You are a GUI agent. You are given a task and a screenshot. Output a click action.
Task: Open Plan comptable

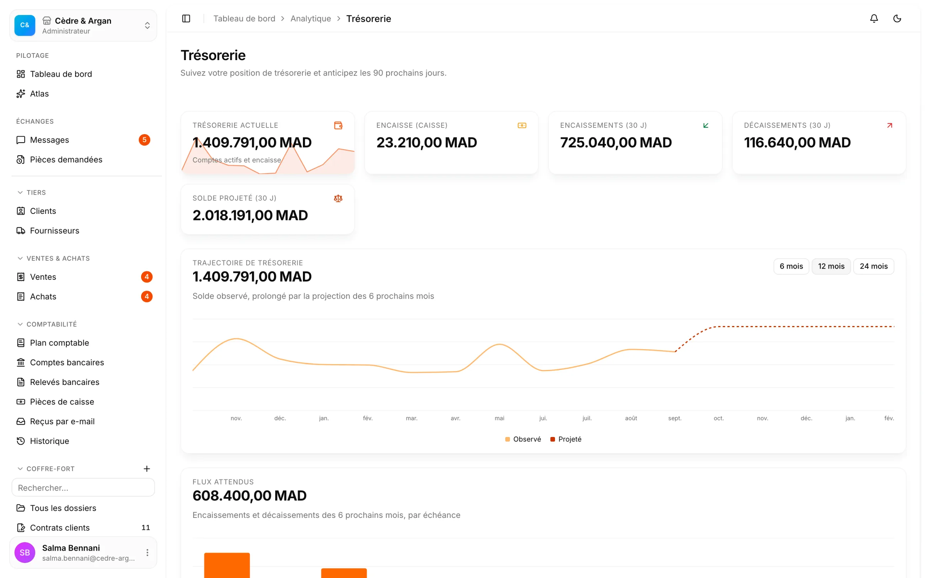(83, 343)
